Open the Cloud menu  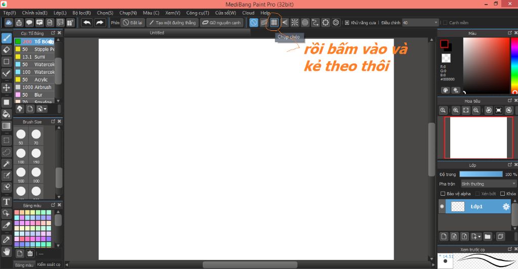[x=248, y=13]
